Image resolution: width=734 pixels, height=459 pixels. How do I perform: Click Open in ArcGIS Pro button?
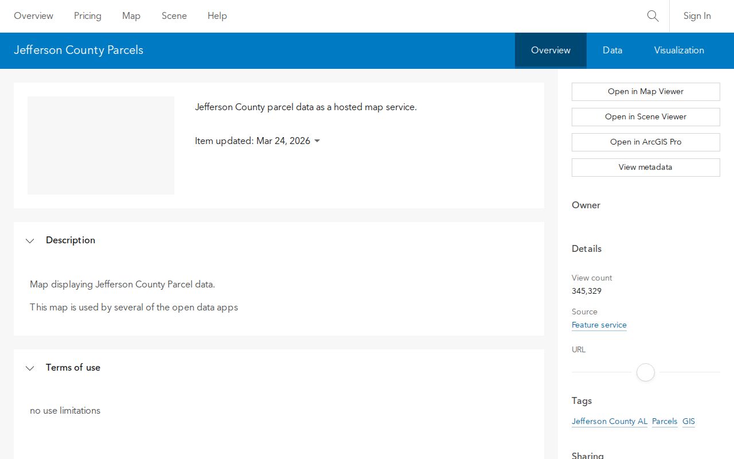(x=646, y=142)
